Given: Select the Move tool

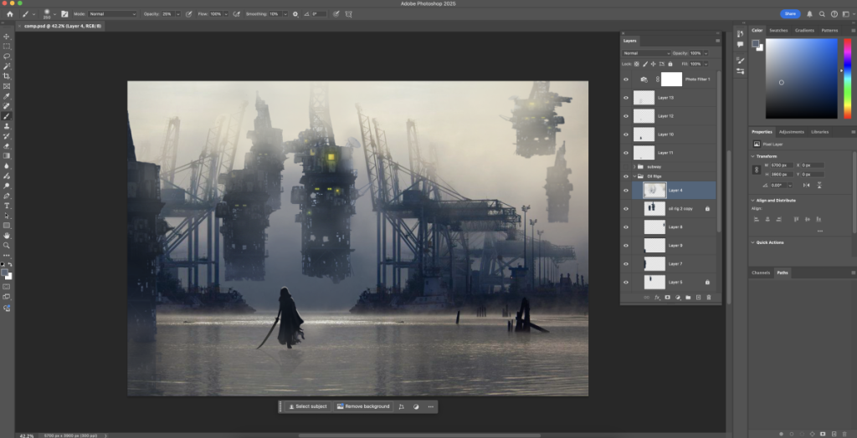Looking at the screenshot, I should [7, 37].
